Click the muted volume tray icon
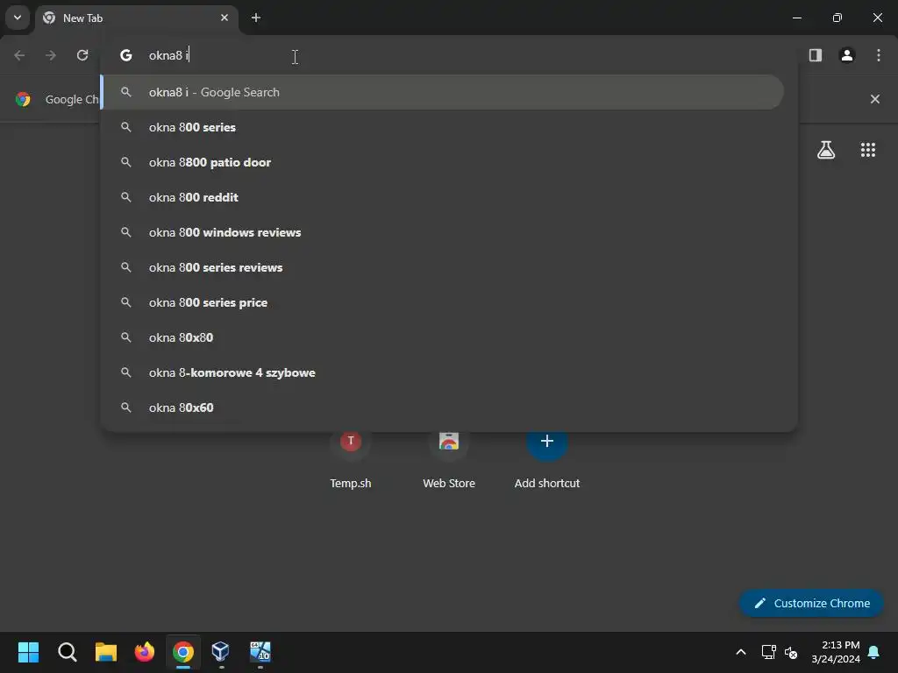This screenshot has width=898, height=673. coord(791,652)
